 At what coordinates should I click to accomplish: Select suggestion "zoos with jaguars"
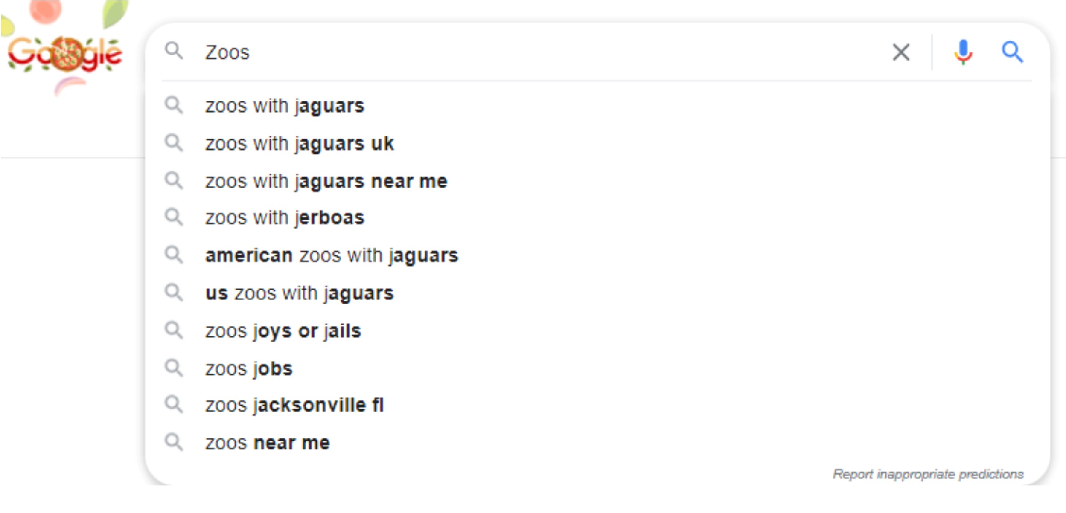(285, 106)
